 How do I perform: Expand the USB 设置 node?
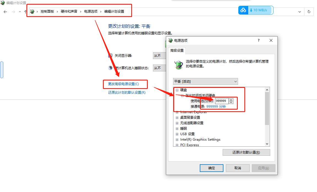tap(177, 134)
